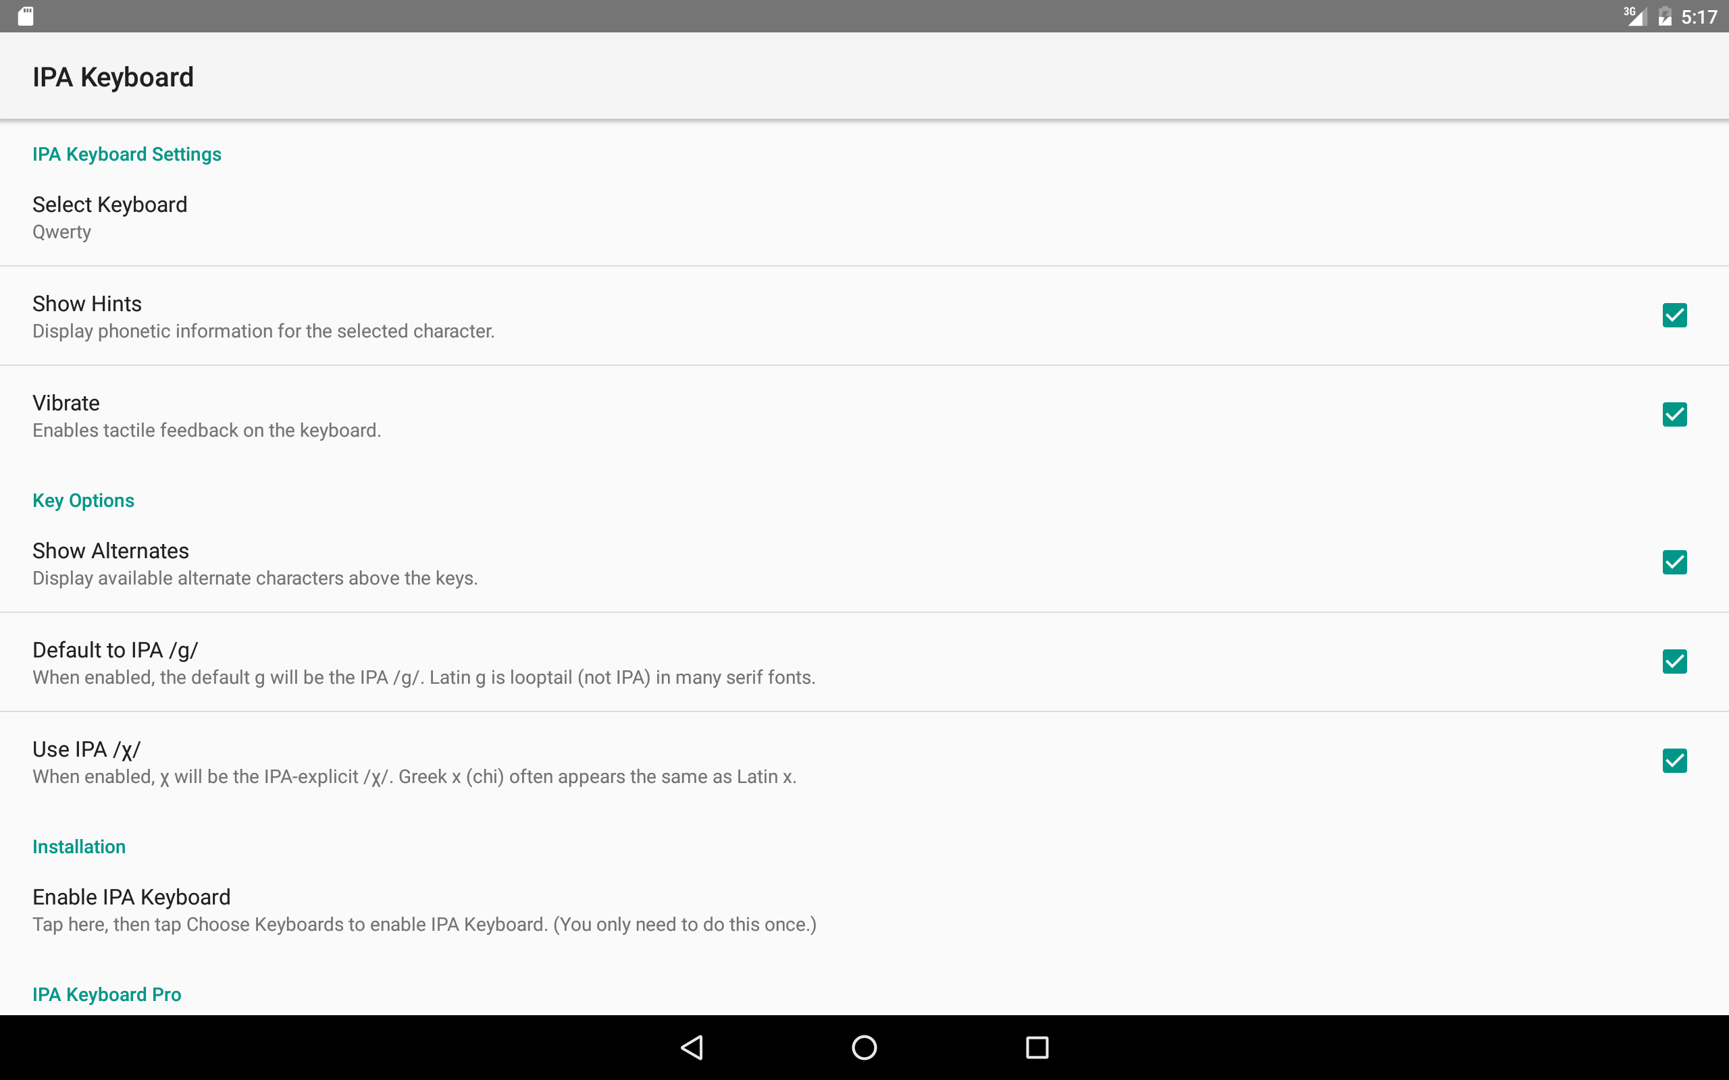Tap the battery status icon
This screenshot has height=1080, width=1729.
tap(1665, 16)
